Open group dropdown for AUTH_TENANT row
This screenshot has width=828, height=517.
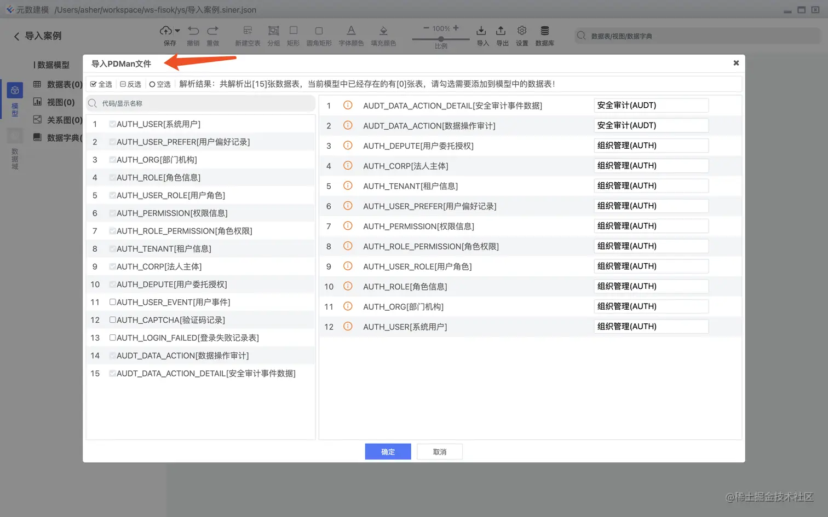651,185
